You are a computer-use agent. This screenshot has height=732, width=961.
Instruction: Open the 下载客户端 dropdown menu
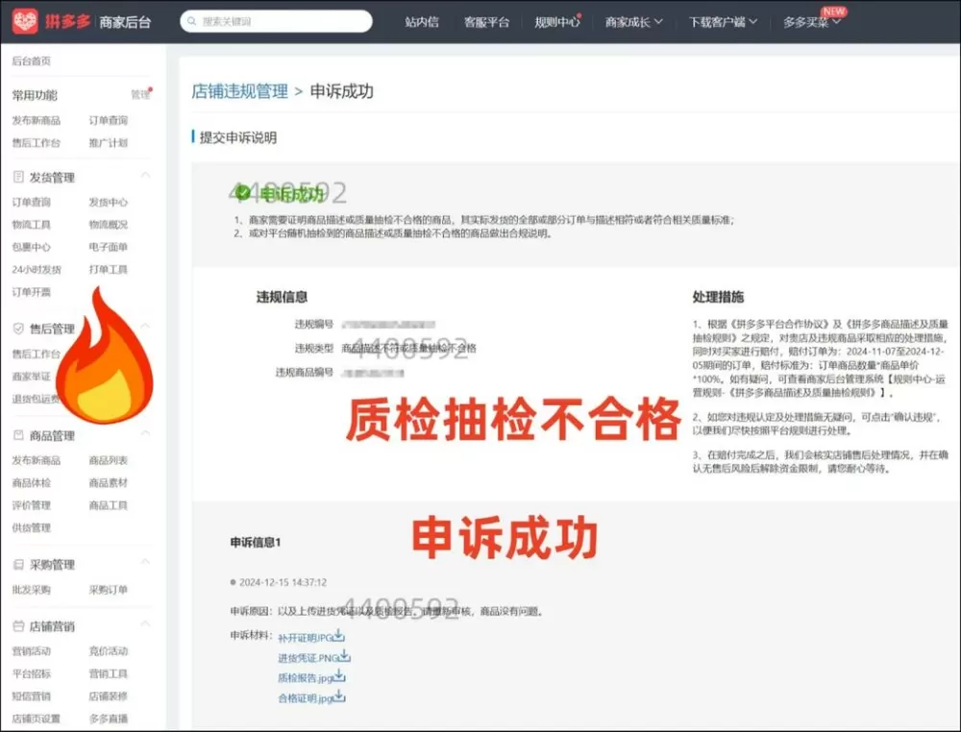pyautogui.click(x=723, y=22)
